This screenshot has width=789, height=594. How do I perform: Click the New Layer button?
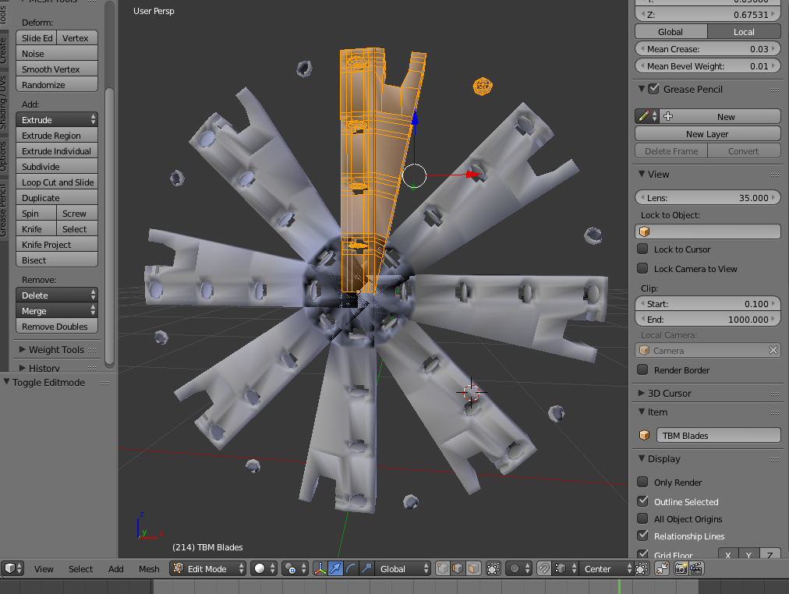click(707, 134)
